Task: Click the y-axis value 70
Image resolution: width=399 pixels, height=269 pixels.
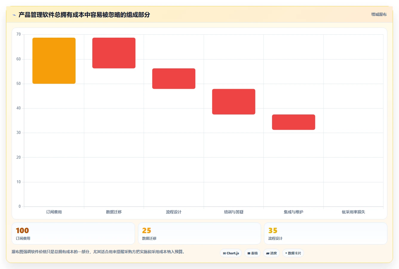Action: point(19,34)
